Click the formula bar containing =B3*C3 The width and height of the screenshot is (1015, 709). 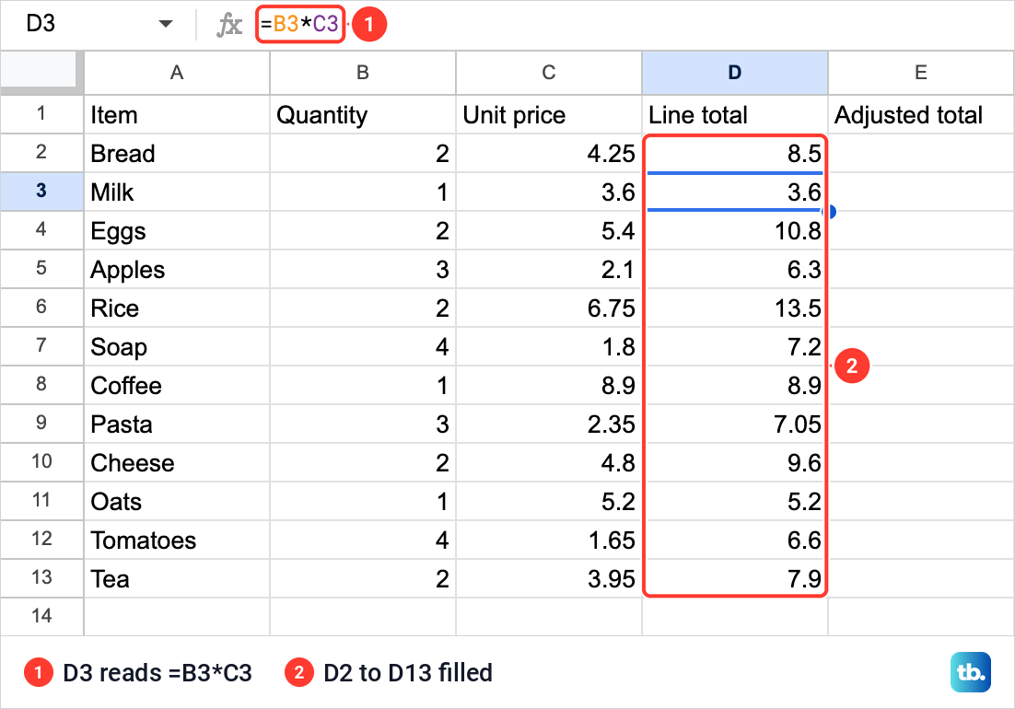[x=299, y=24]
